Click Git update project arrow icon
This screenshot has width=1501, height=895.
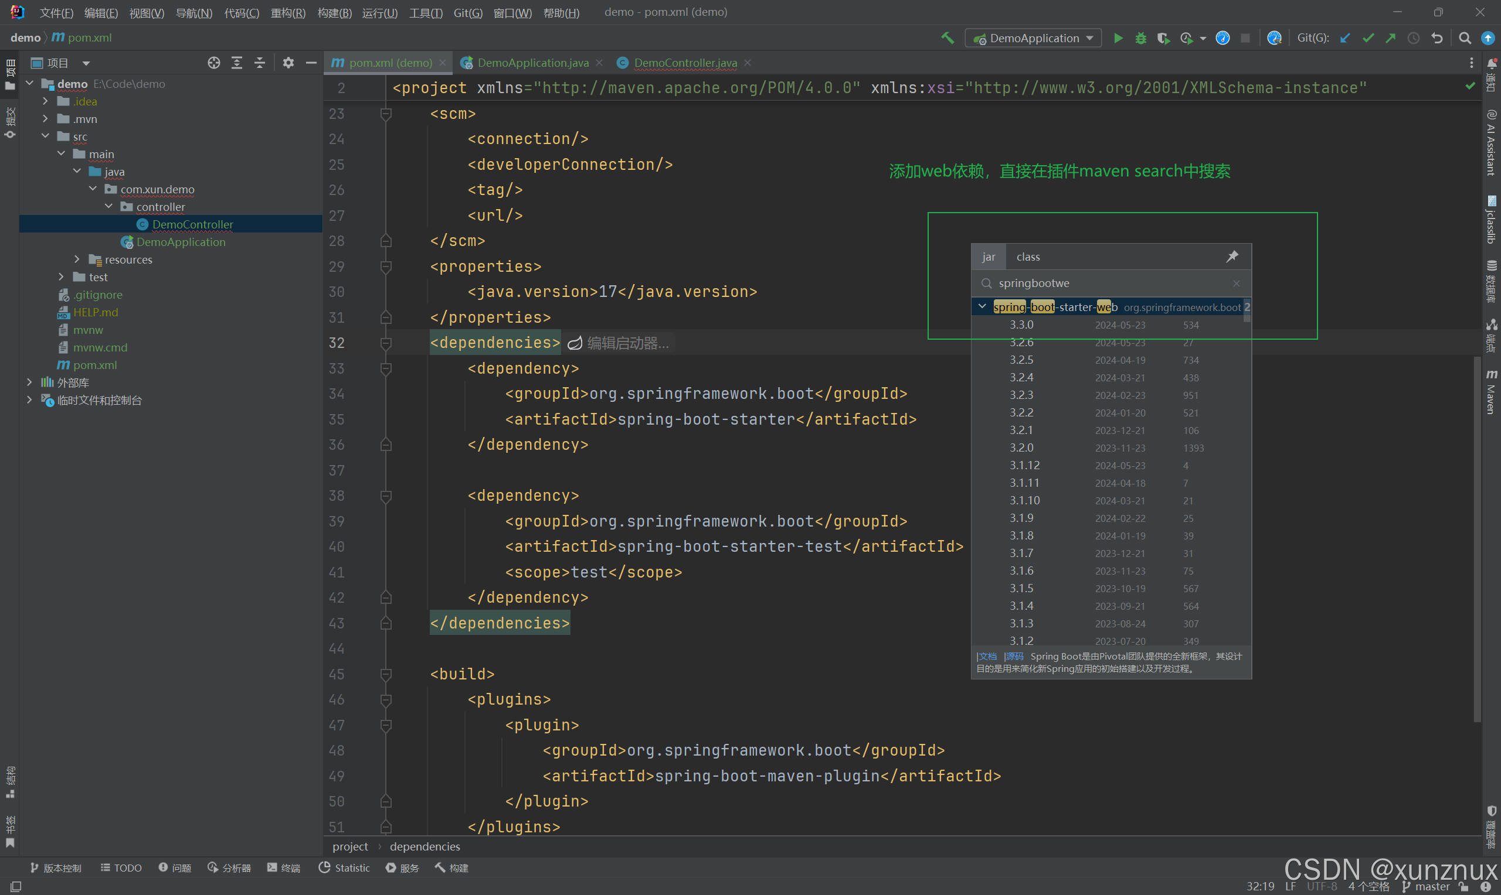1344,38
